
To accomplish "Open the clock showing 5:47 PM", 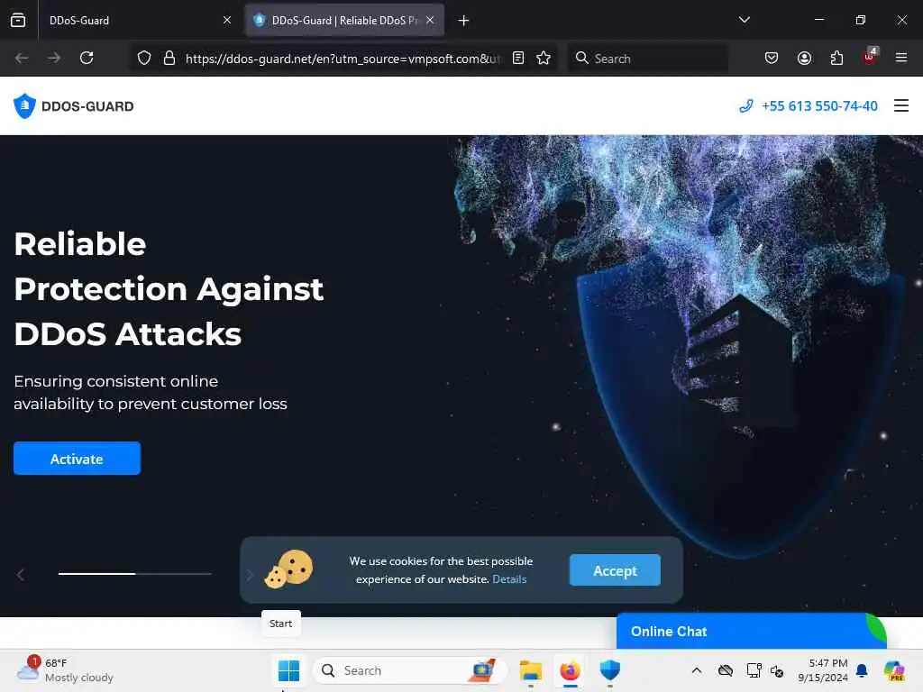I will [x=823, y=670].
